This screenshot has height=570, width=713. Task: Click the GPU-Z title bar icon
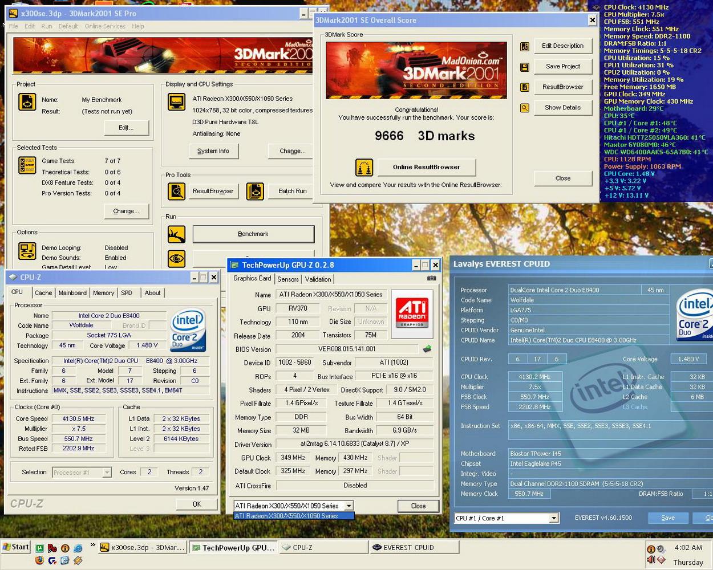pyautogui.click(x=234, y=265)
